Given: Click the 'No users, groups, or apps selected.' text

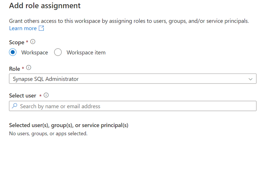Looking at the screenshot, I should 48,134.
